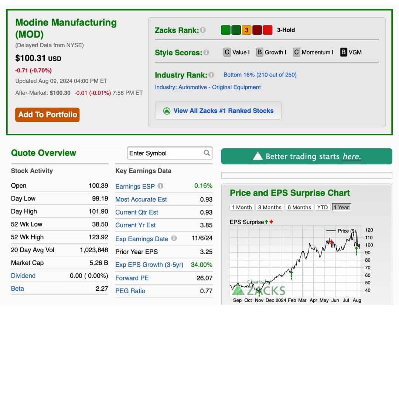Click the Enter Symbol search field

click(x=170, y=153)
